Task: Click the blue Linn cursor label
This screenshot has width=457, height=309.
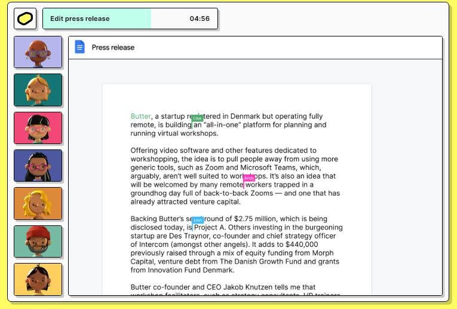Action: pyautogui.click(x=198, y=220)
